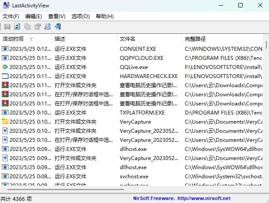Select the svchost.exe file name cell
The image size is (269, 203).
(134, 177)
